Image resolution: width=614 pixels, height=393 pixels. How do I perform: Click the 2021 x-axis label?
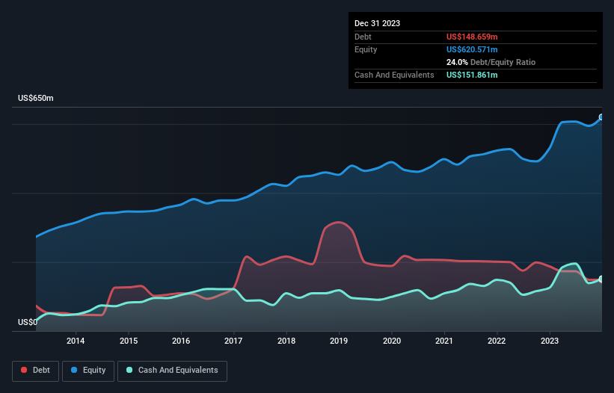pos(444,341)
